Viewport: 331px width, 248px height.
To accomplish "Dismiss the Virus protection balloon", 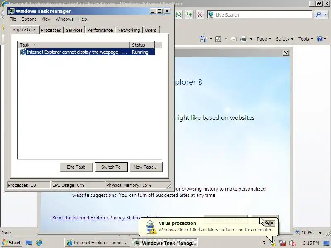I will pos(272,223).
